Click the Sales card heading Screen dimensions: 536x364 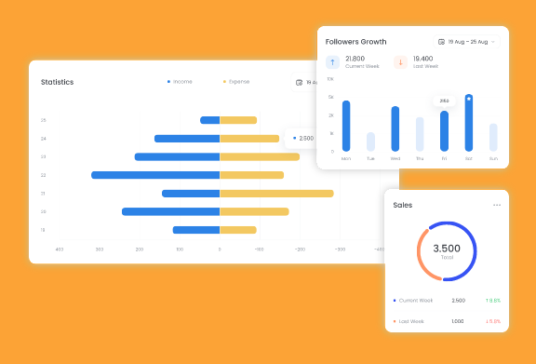(x=403, y=205)
